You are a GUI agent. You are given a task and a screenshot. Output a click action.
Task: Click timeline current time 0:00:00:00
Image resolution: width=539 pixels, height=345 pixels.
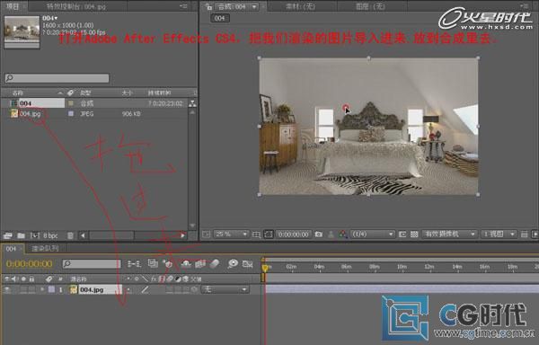click(30, 264)
